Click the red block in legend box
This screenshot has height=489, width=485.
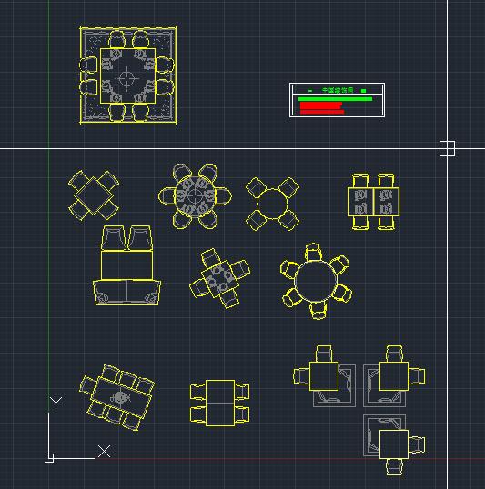(x=322, y=108)
